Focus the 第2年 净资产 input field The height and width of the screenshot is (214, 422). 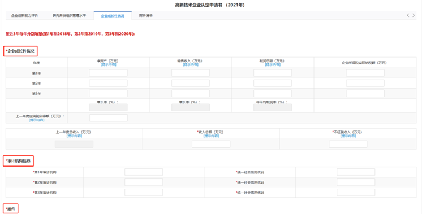pos(108,83)
